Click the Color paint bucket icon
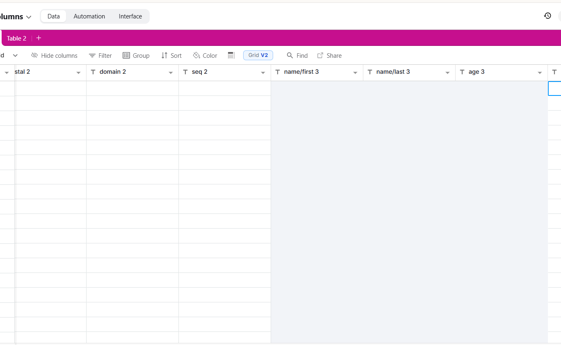Viewport: 561px width, 345px height. point(196,55)
